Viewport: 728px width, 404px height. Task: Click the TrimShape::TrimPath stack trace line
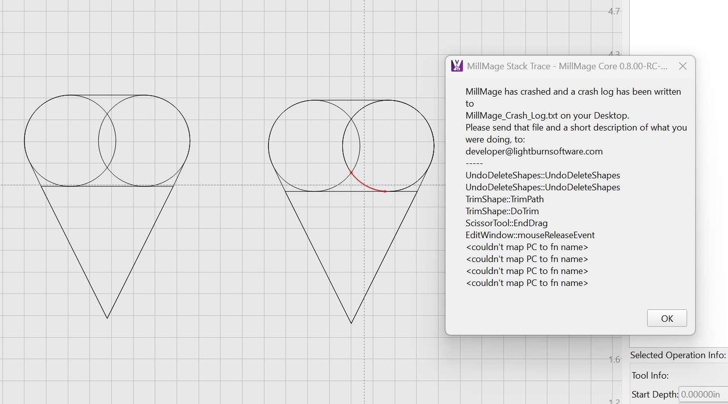(x=504, y=199)
